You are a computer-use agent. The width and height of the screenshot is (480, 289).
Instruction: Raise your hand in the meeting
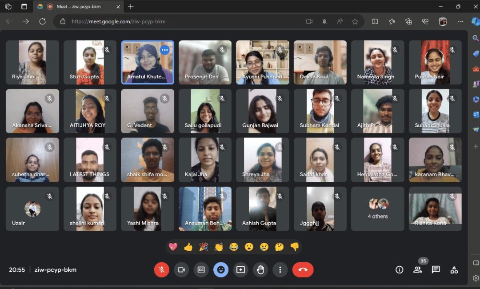pos(260,269)
